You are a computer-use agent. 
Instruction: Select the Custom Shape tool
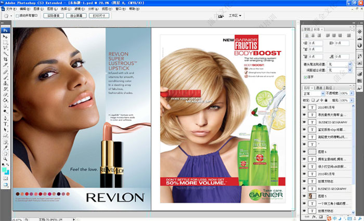coord(5,135)
